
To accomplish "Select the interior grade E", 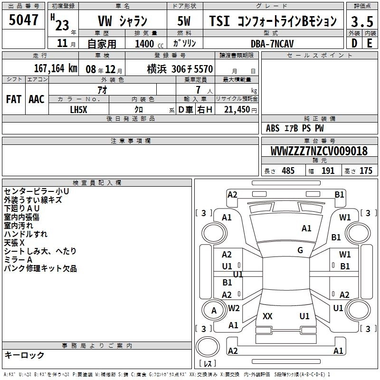I will point(370,43).
